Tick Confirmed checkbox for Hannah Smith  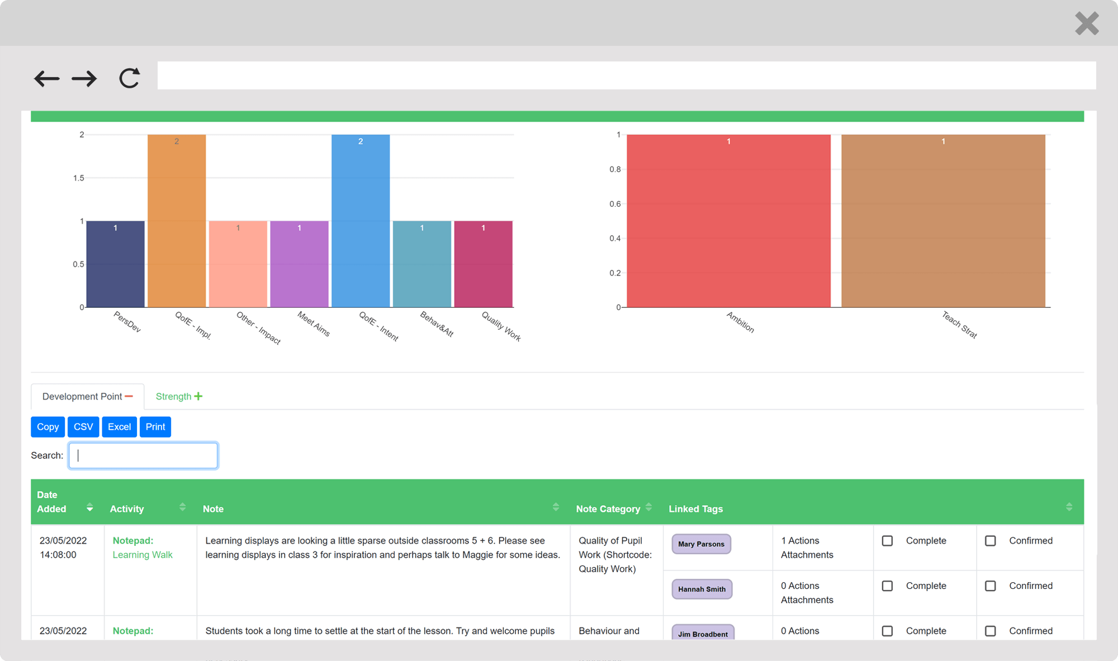coord(991,586)
